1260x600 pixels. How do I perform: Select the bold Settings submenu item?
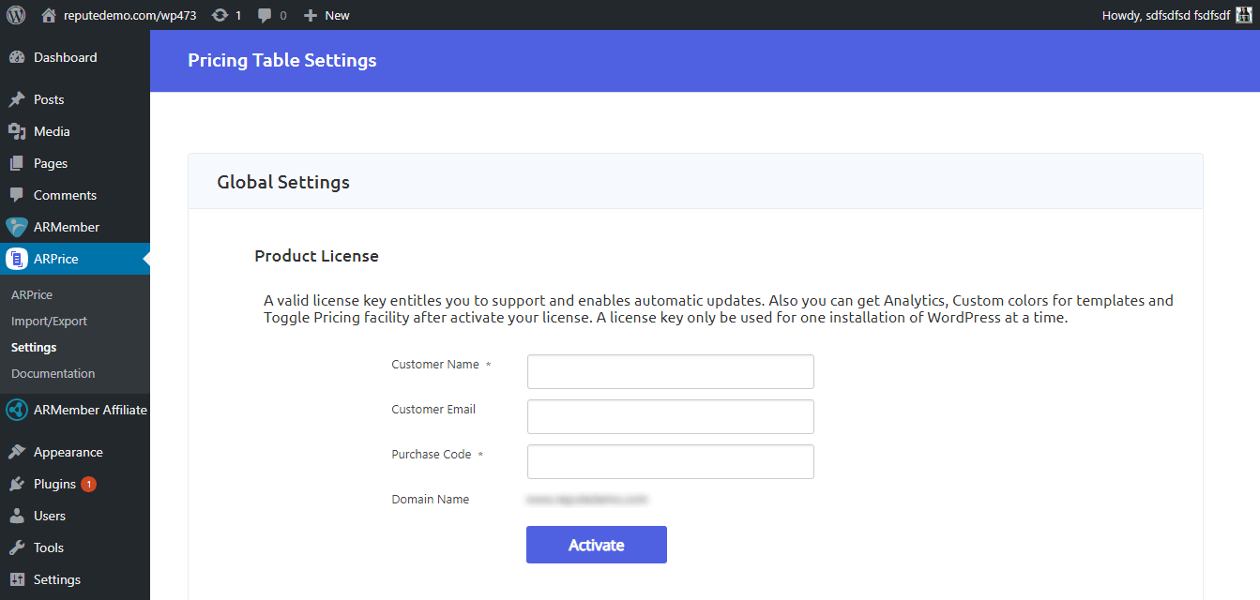click(34, 347)
